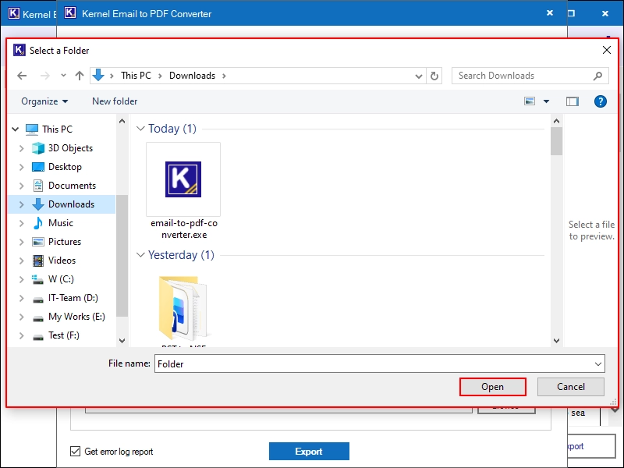Open the recent locations dropdown
Screen dimensions: 624x468
[x=63, y=76]
